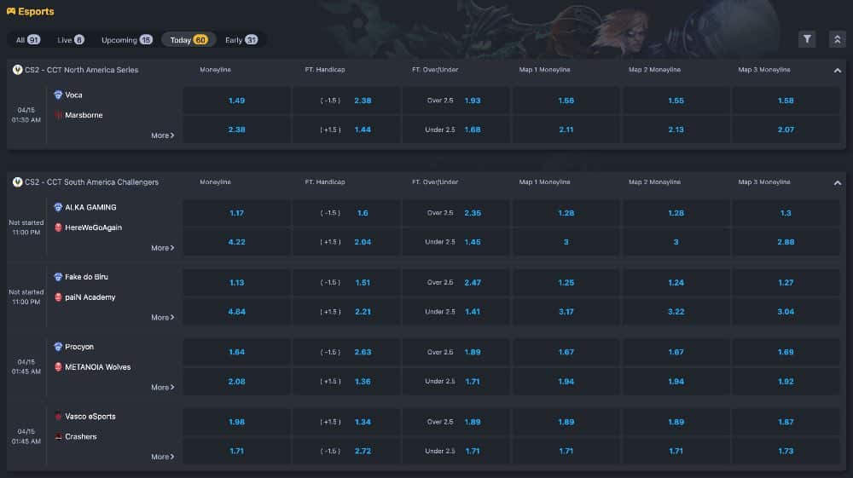Collapse the CCT South America Challengers section
The image size is (853, 478).
tap(838, 183)
